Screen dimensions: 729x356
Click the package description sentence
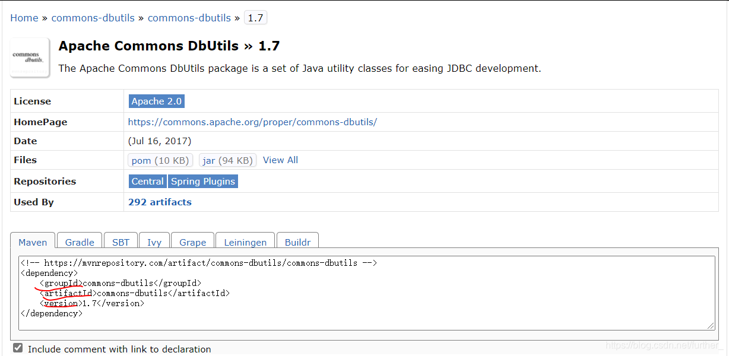300,68
